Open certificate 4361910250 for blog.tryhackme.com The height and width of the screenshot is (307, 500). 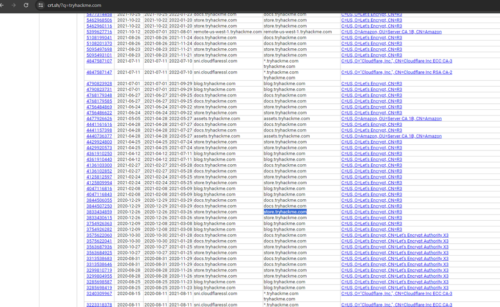[99, 153]
